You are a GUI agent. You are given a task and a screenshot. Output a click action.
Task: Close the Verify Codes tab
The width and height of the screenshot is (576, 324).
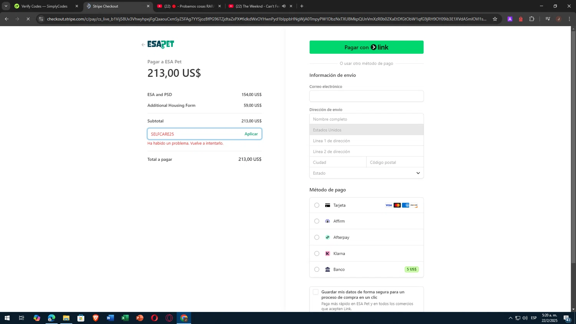tap(77, 6)
